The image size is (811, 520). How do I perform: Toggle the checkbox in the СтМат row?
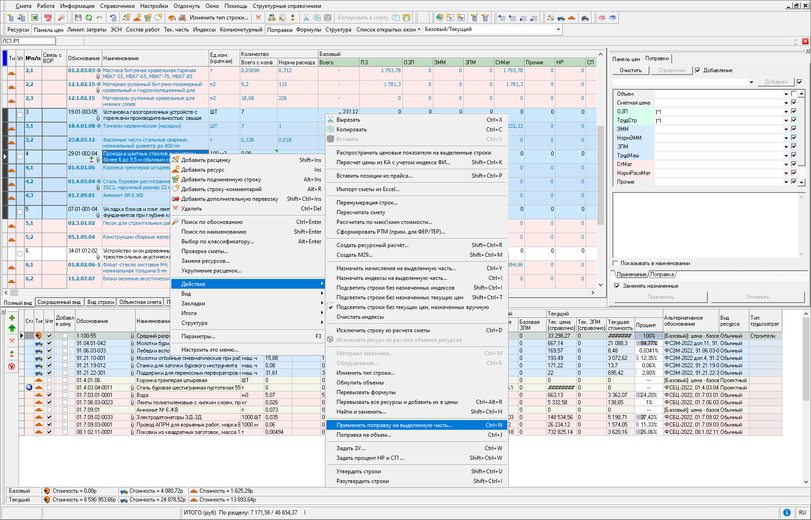(794, 164)
